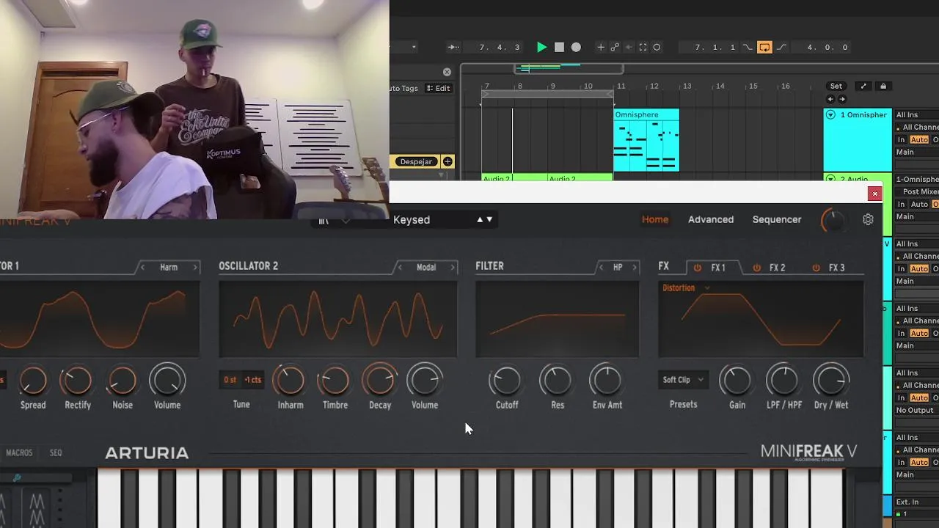Click the plus icon beside Despejar
The width and height of the screenshot is (939, 528).
447,161
